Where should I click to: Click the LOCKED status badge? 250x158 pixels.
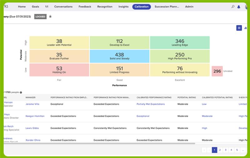(40, 17)
